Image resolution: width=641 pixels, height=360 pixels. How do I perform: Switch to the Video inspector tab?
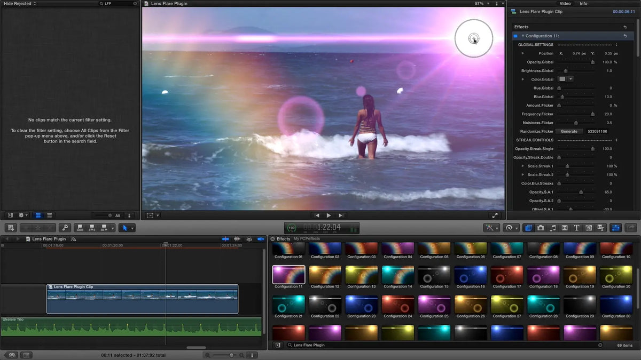[x=565, y=3]
